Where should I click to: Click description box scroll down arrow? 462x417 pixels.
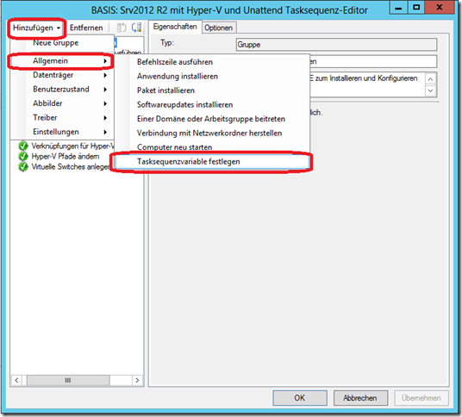click(x=430, y=90)
